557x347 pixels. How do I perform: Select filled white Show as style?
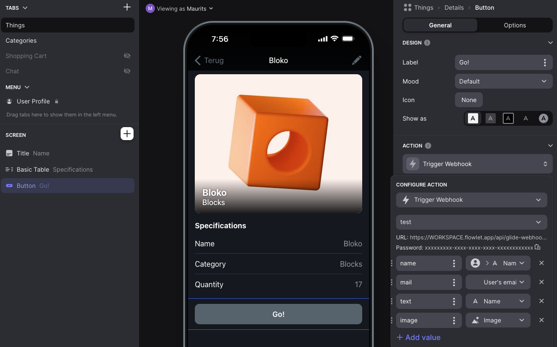click(473, 118)
